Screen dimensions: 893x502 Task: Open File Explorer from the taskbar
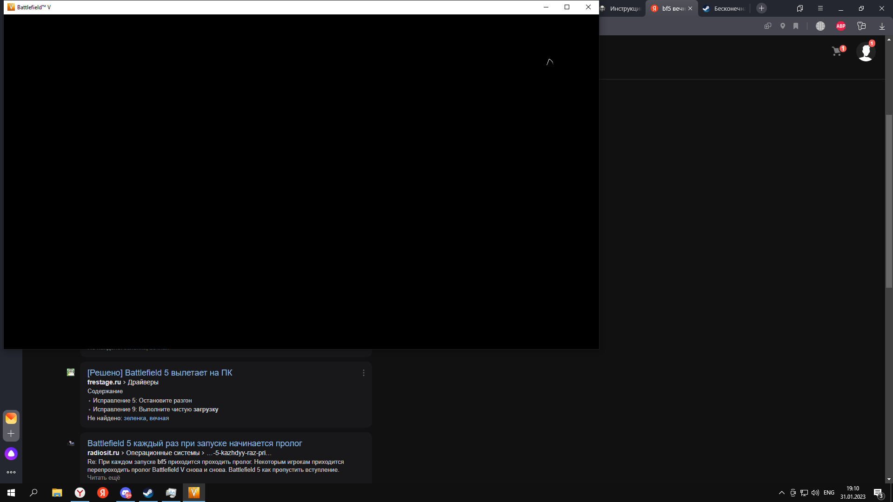tap(57, 493)
